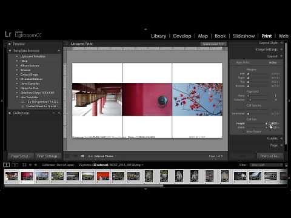291x218 pixels.
Task: Select the red door knocker photo cell
Action: point(147,100)
